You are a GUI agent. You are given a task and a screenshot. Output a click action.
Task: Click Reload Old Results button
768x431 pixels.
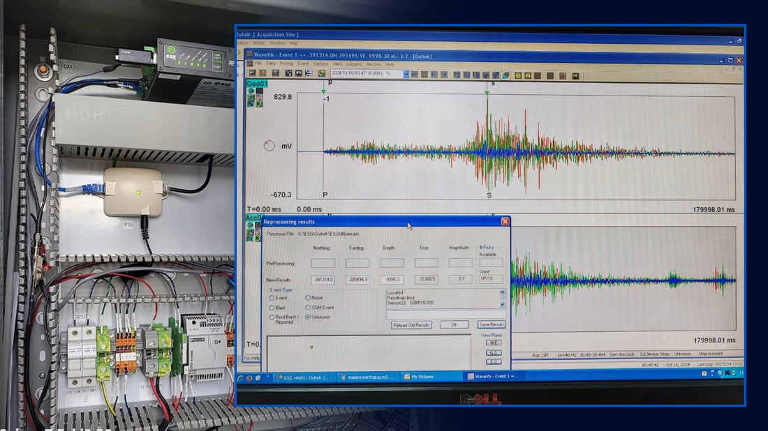(412, 325)
